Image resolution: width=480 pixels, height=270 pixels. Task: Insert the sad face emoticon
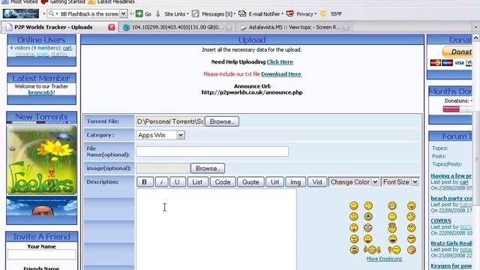(x=354, y=217)
